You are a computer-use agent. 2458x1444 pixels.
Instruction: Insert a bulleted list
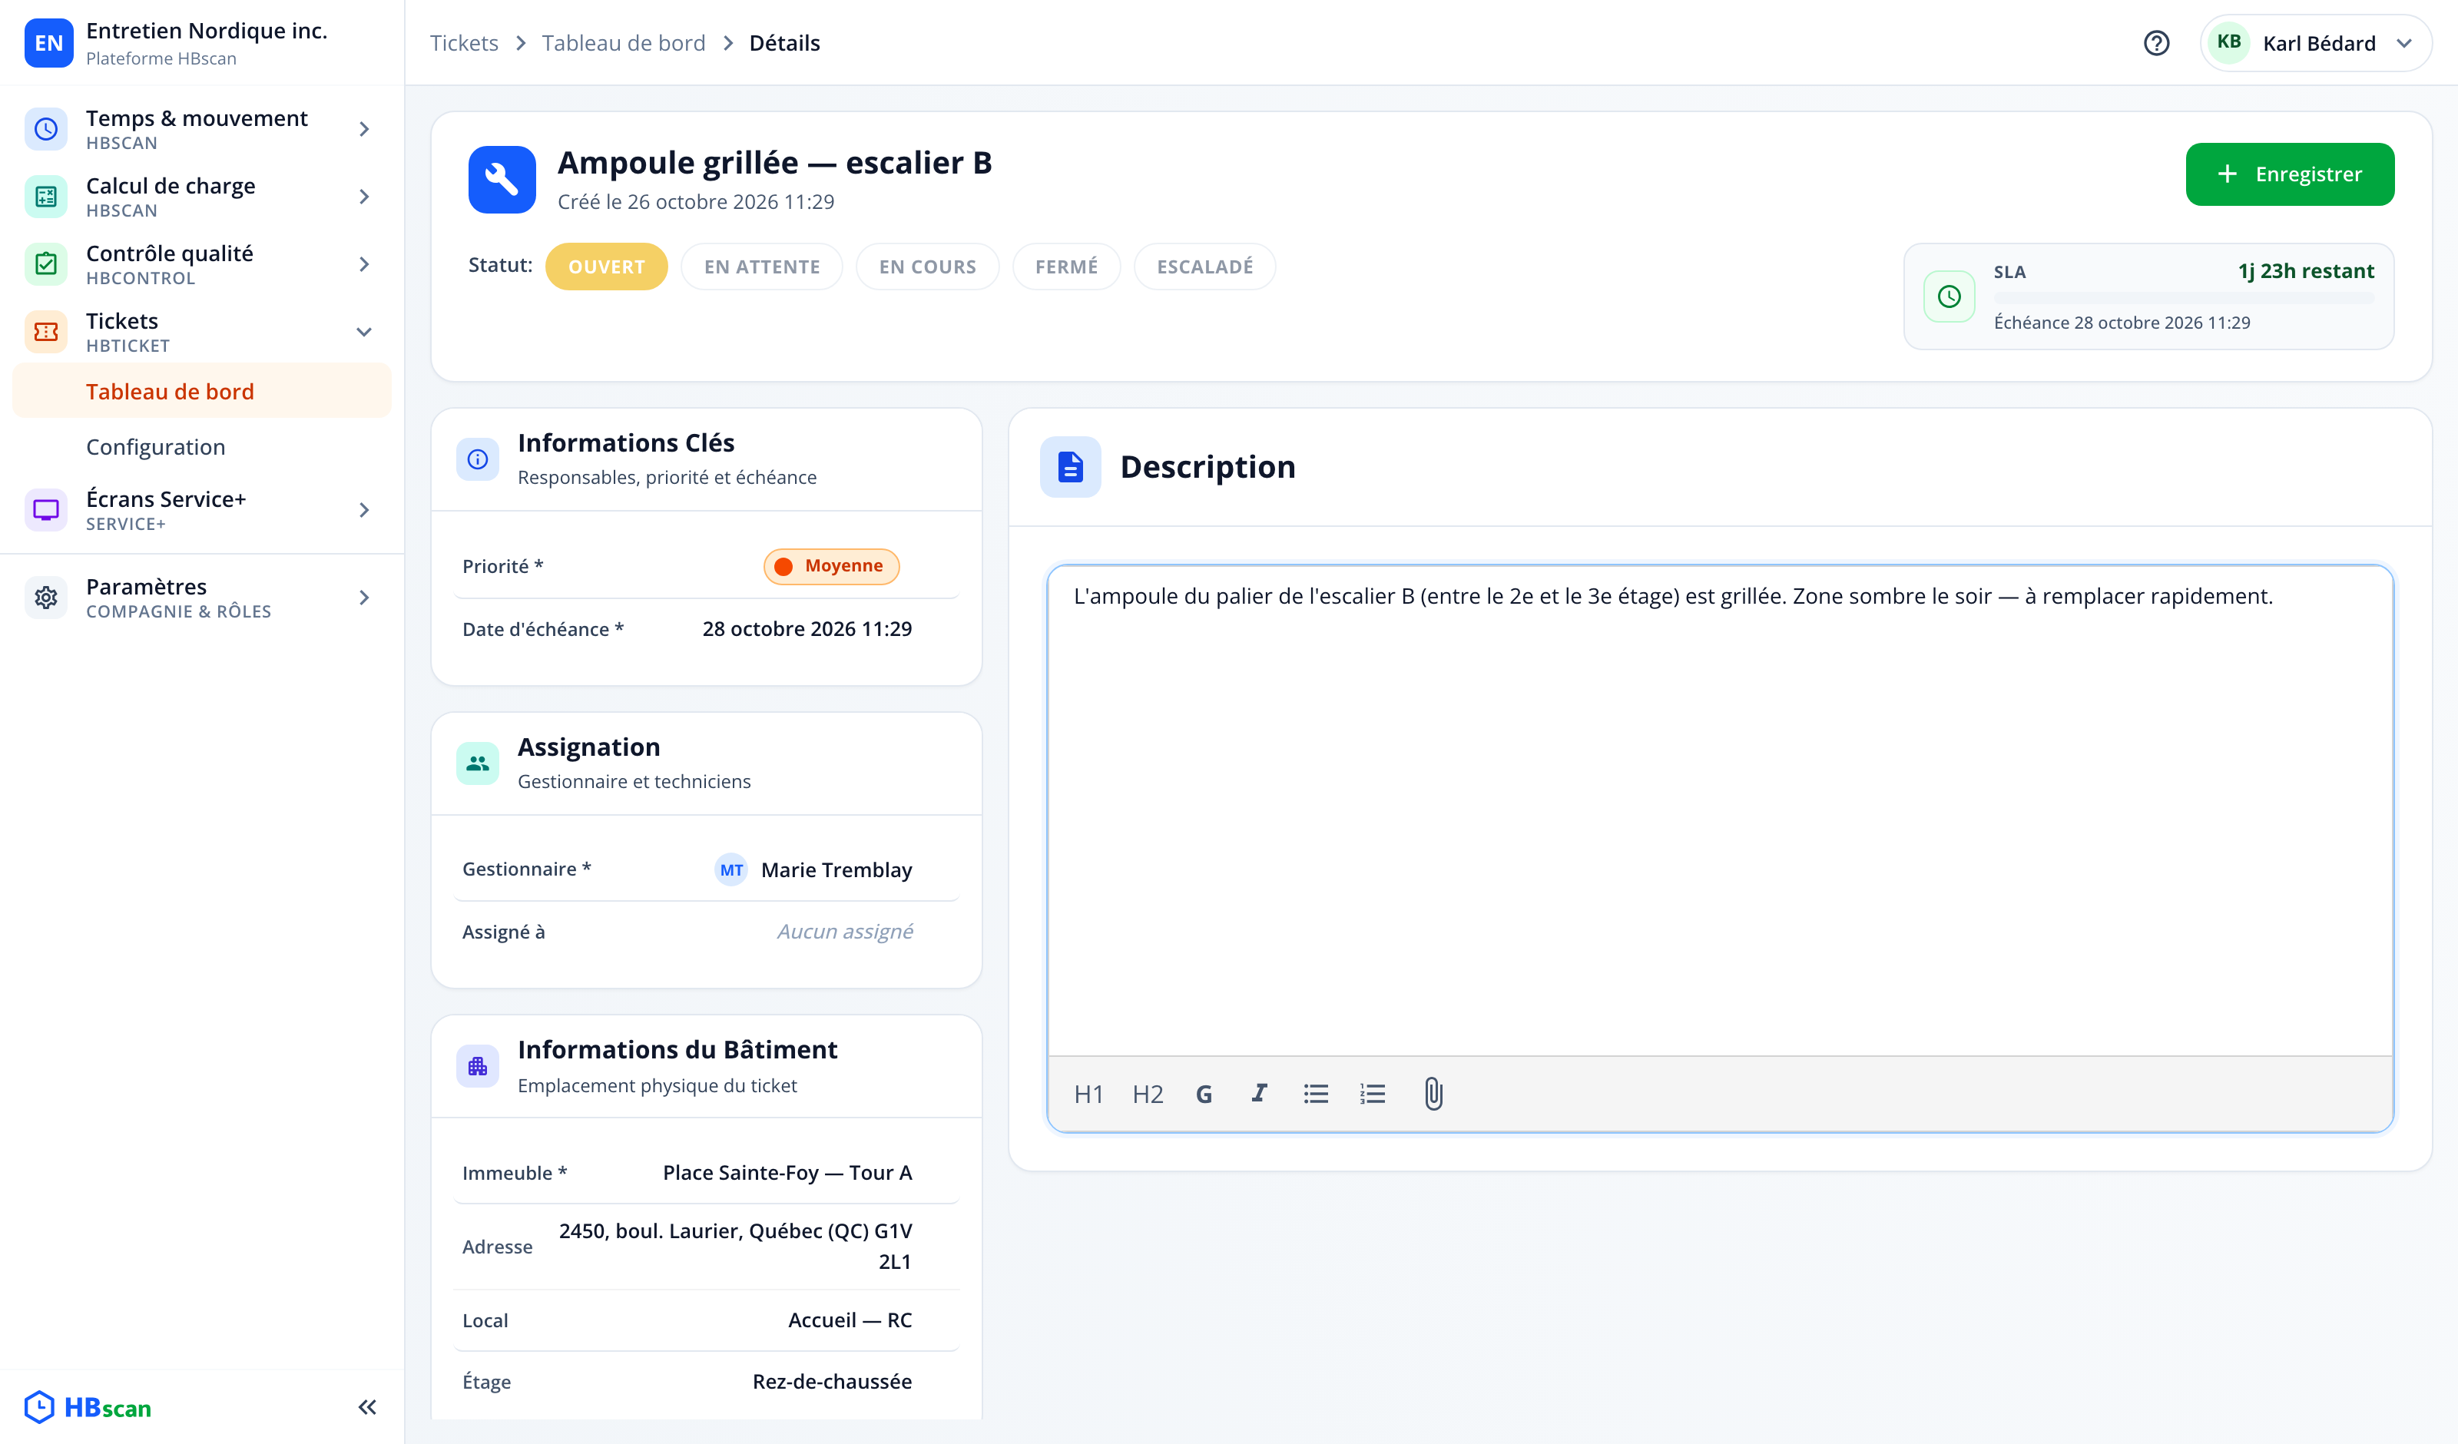(1316, 1094)
